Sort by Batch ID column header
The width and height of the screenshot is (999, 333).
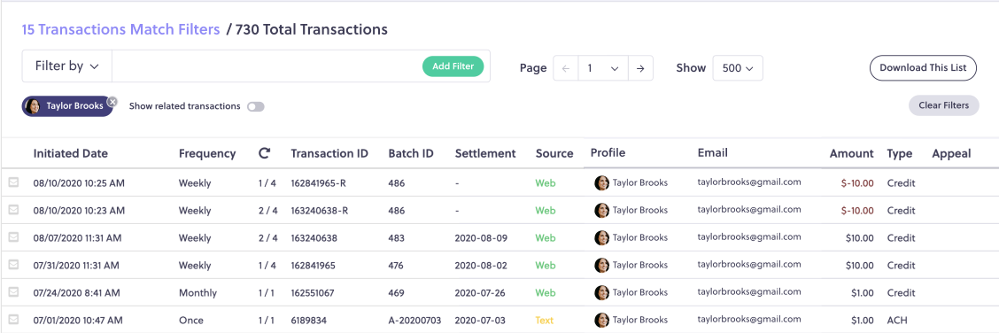click(x=411, y=153)
